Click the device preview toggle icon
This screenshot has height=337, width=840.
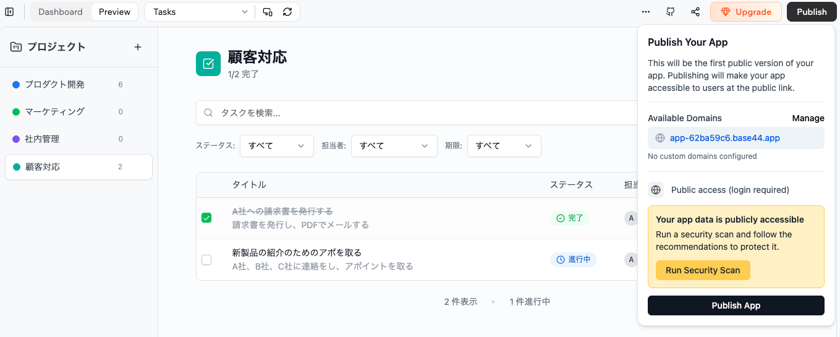[268, 12]
